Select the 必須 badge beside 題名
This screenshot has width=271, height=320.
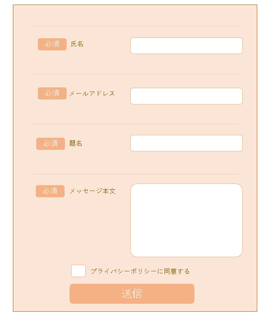coord(50,144)
